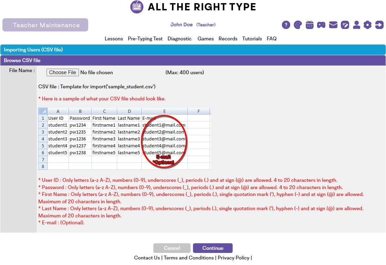Open the Records menu item

tap(228, 39)
